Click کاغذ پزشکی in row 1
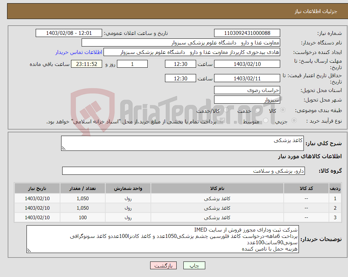Screen dimensions: 348x277 [217, 199]
